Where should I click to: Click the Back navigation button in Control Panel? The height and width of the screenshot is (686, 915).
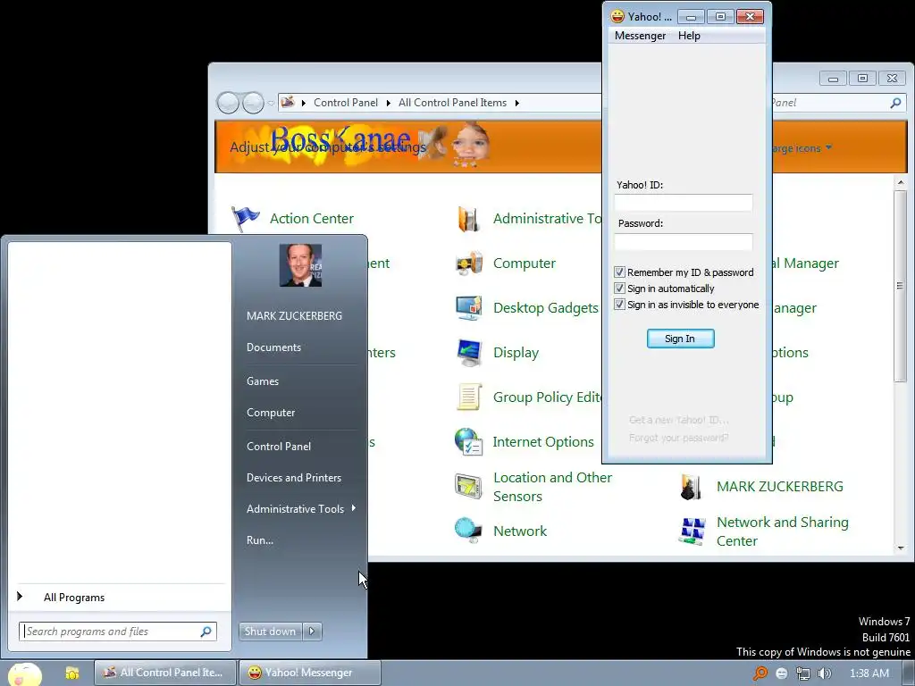[228, 104]
